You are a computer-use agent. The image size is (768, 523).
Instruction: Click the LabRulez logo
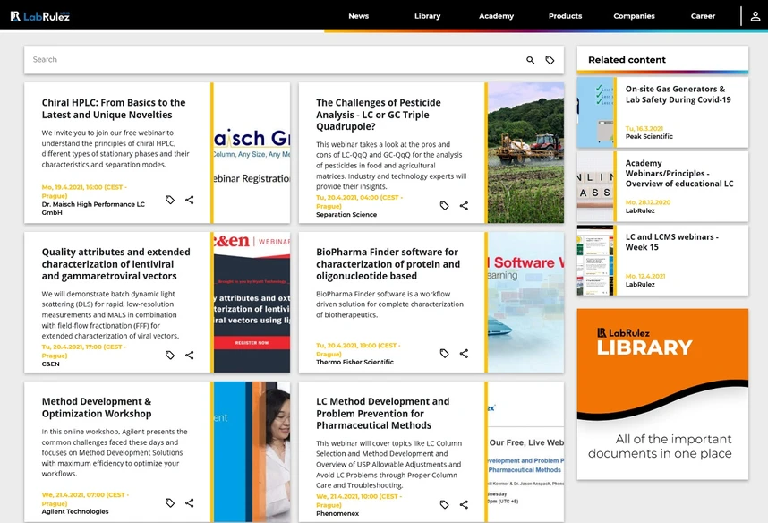(39, 16)
